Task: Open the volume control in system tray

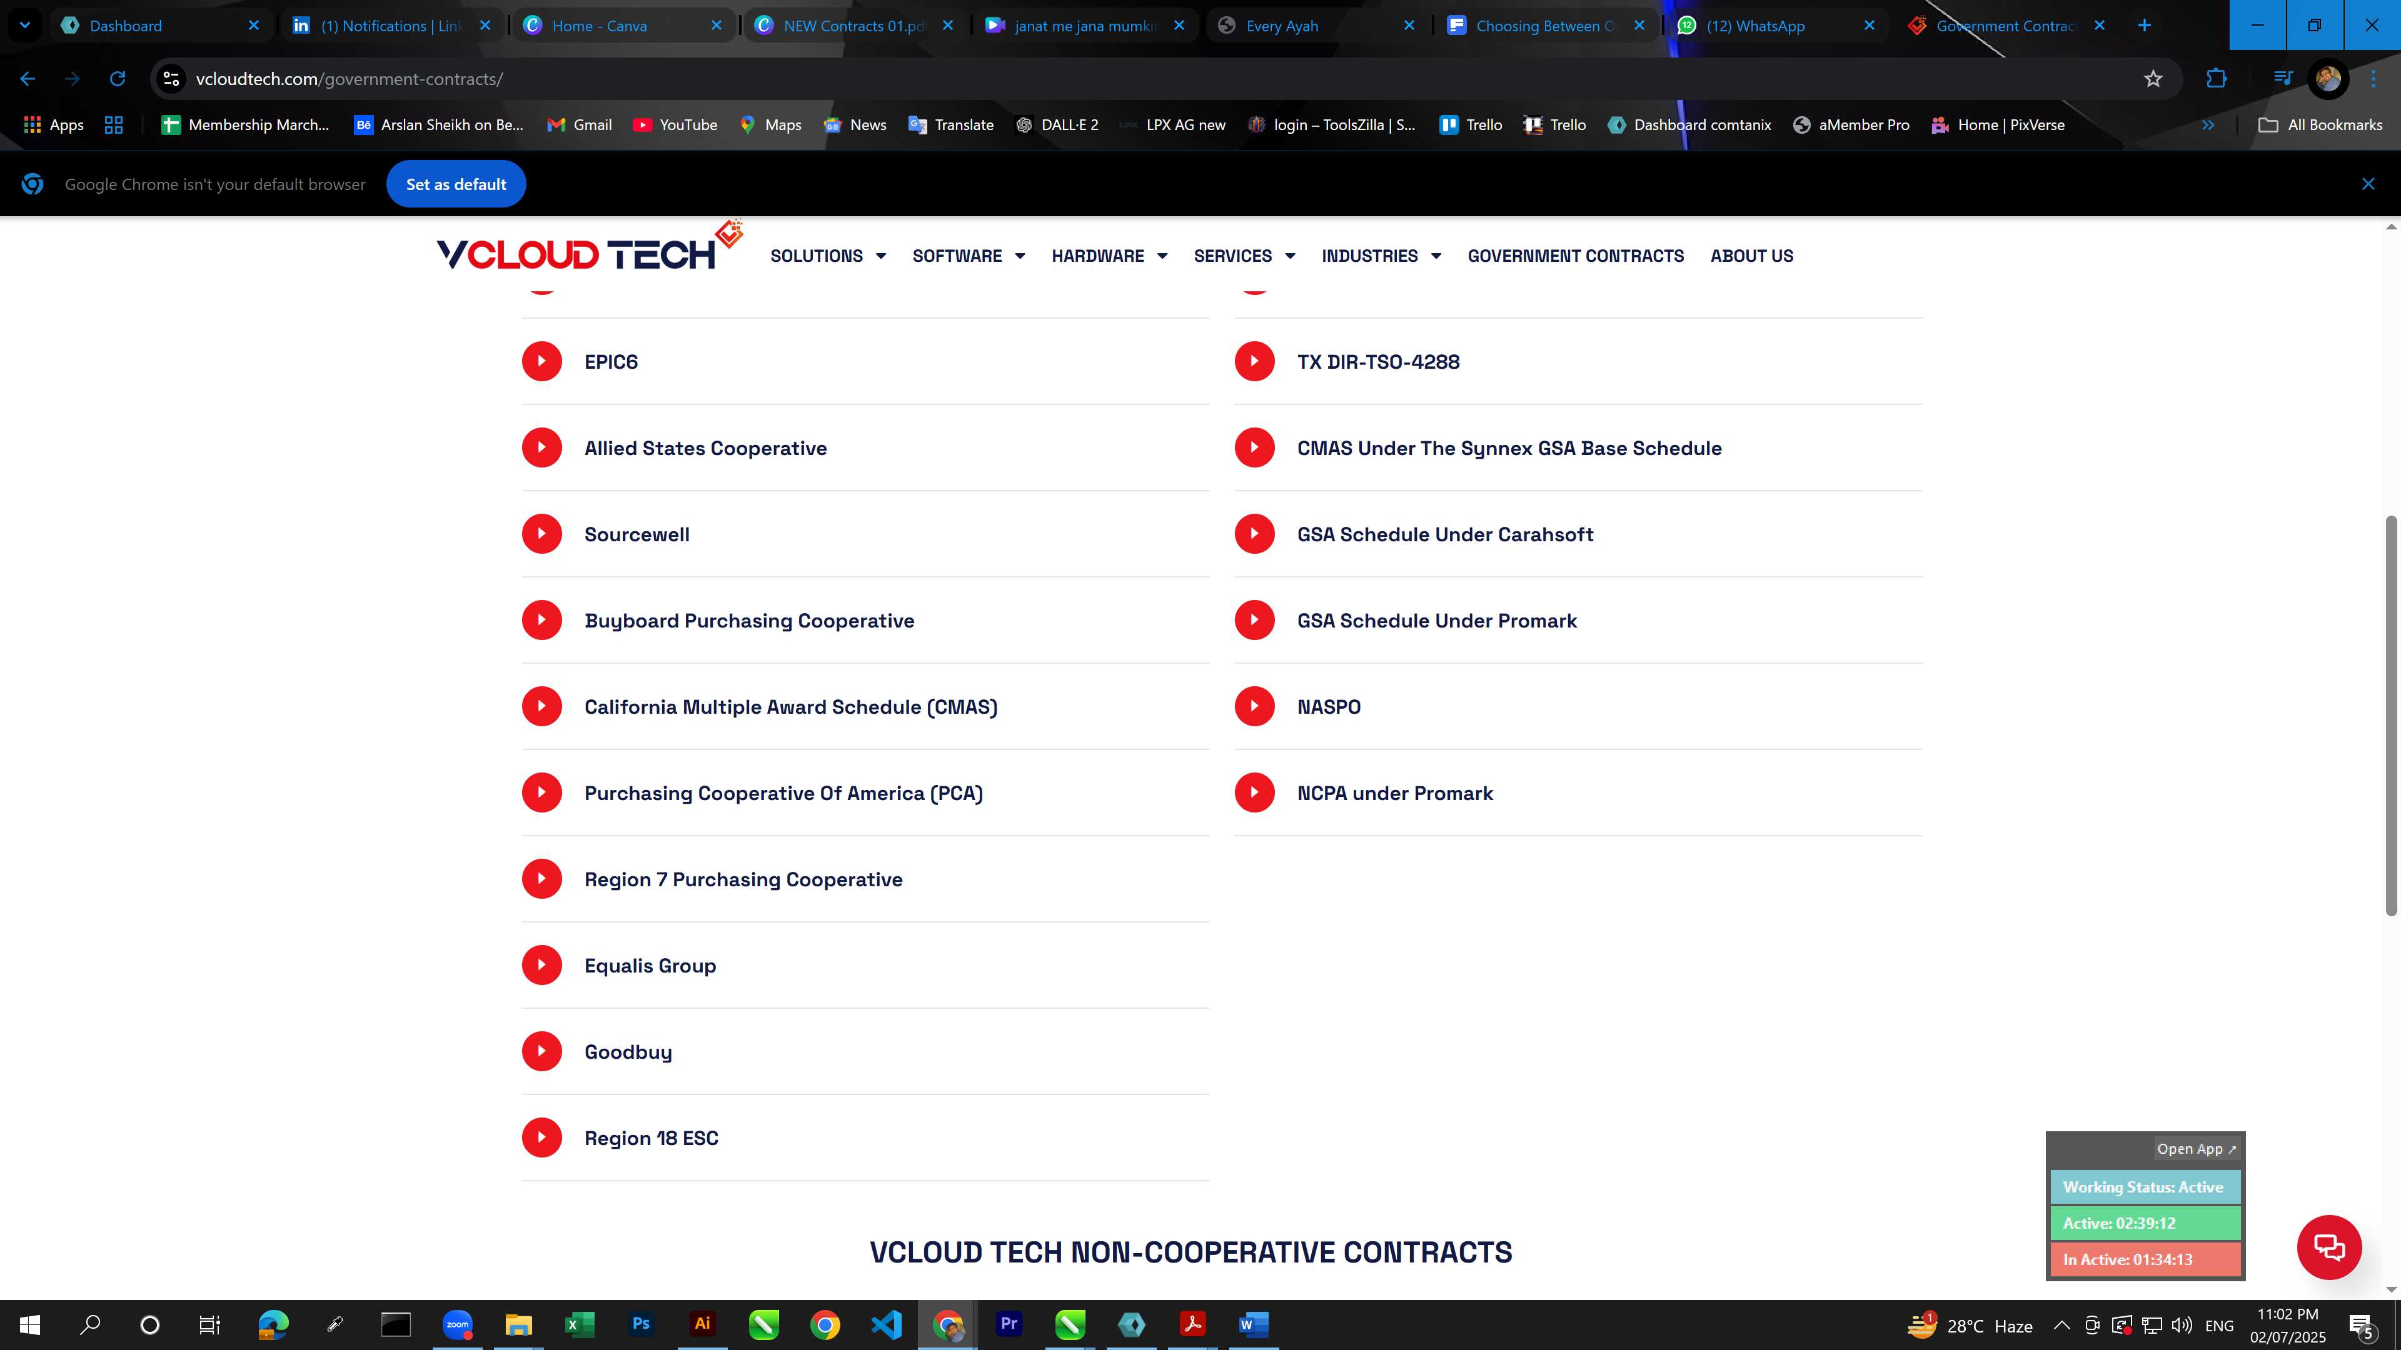Action: point(2181,1325)
